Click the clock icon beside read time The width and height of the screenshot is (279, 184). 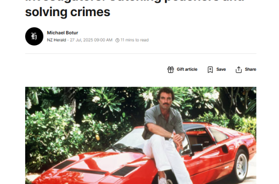click(x=117, y=40)
